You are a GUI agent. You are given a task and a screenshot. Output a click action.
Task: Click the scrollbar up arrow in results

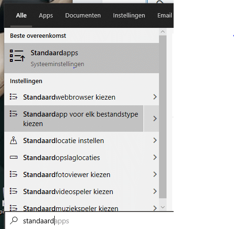tap(163, 32)
